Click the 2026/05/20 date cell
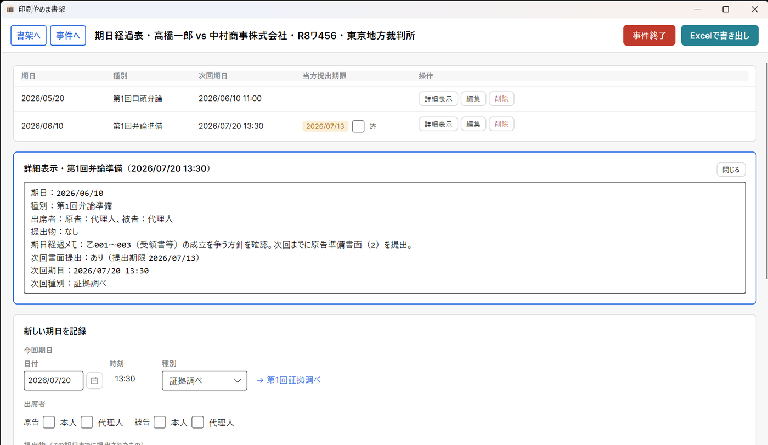 [x=43, y=99]
